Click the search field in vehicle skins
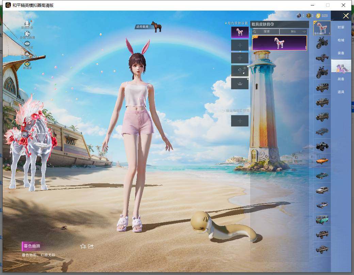The height and width of the screenshot is (275, 354). pos(265,31)
